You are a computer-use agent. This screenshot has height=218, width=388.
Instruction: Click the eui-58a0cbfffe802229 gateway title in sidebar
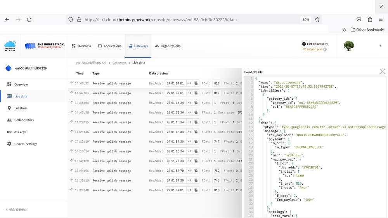click(x=31, y=68)
